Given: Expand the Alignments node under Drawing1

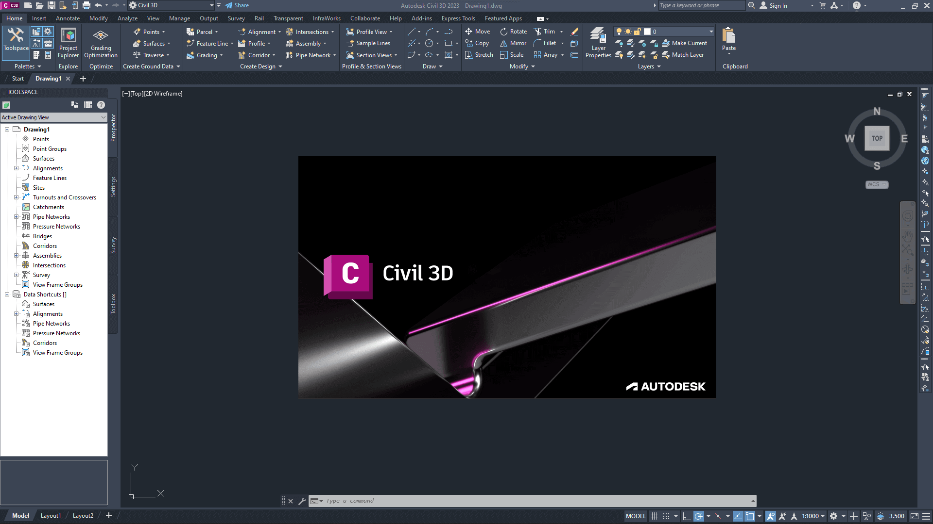Looking at the screenshot, I should 16,168.
